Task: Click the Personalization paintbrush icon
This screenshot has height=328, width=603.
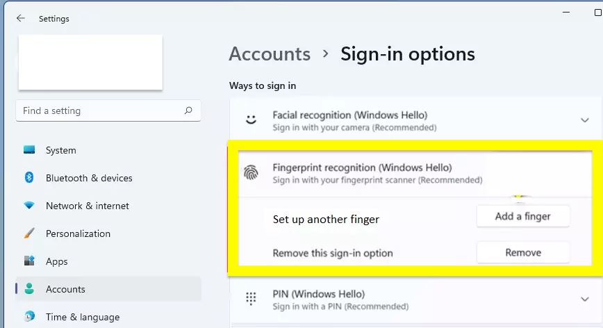Action: click(x=29, y=233)
